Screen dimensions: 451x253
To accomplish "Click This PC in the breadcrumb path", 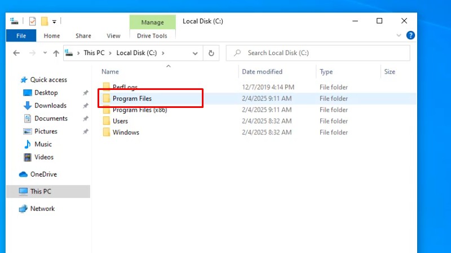I will click(x=94, y=53).
